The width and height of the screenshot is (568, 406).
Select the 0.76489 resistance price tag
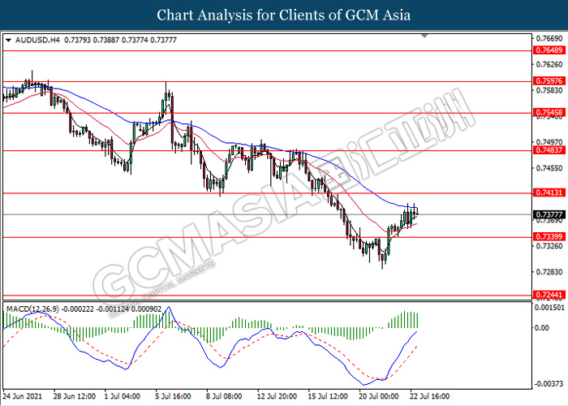tap(549, 50)
